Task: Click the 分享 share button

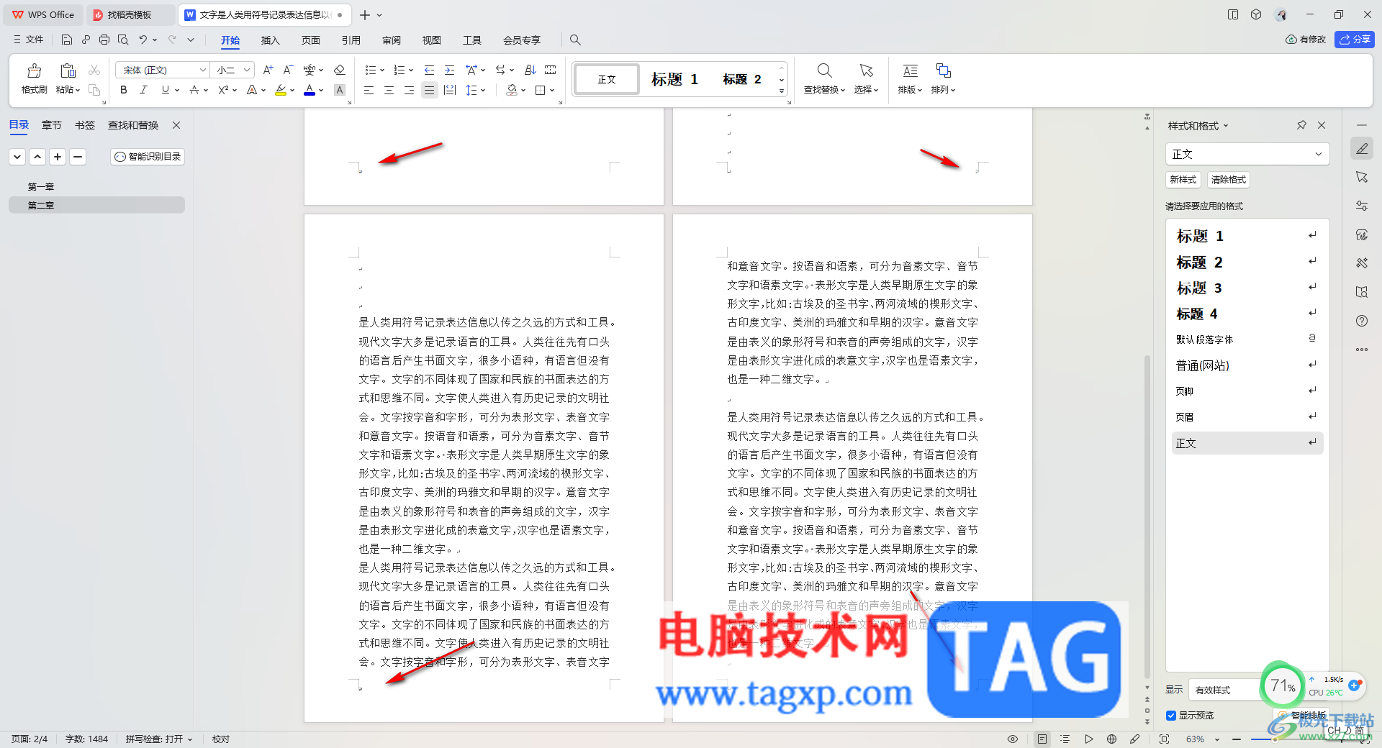Action: tap(1355, 40)
